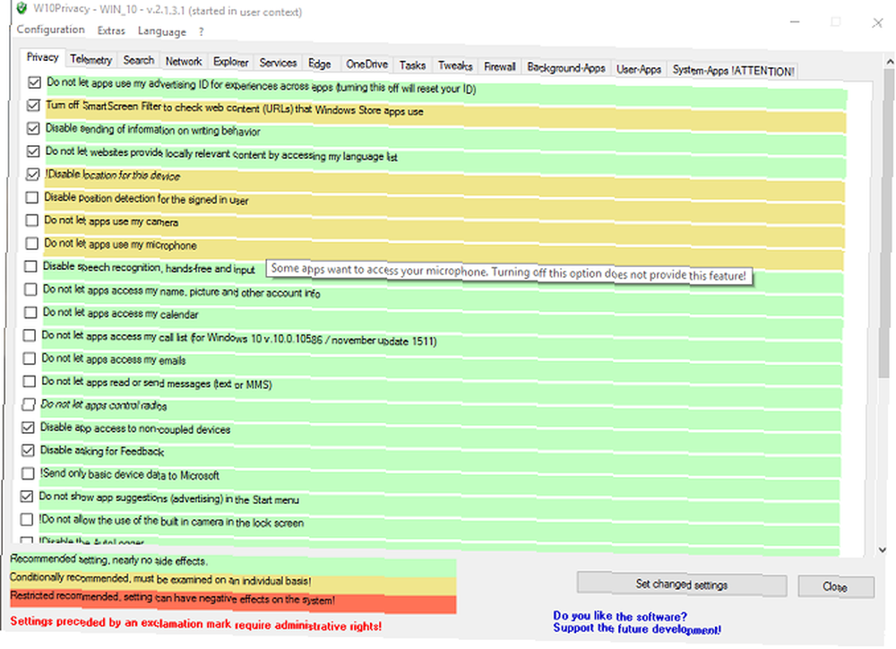Image resolution: width=896 pixels, height=649 pixels.
Task: Open the Support the future development link
Action: pyautogui.click(x=636, y=628)
